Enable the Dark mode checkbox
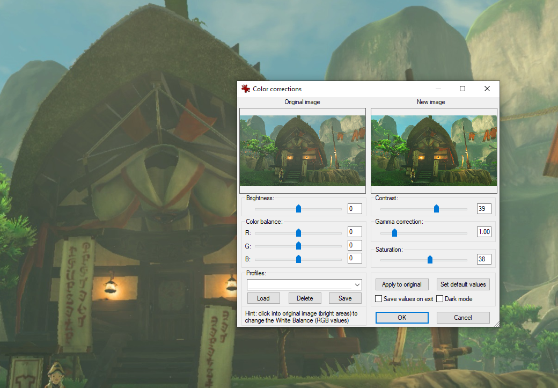Image resolution: width=558 pixels, height=388 pixels. [x=440, y=299]
